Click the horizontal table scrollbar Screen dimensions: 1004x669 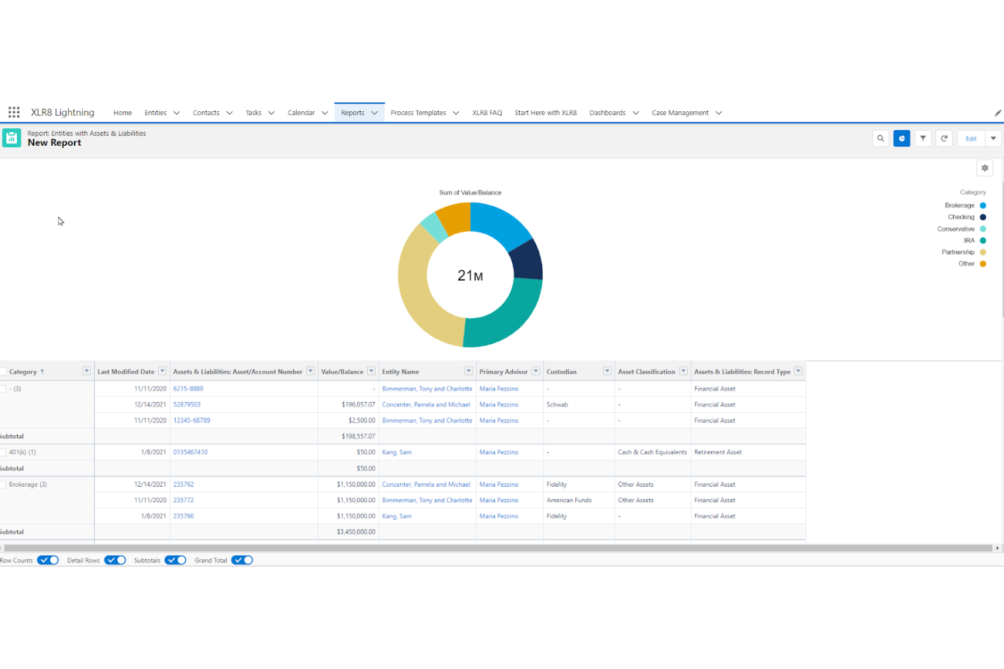(499, 548)
